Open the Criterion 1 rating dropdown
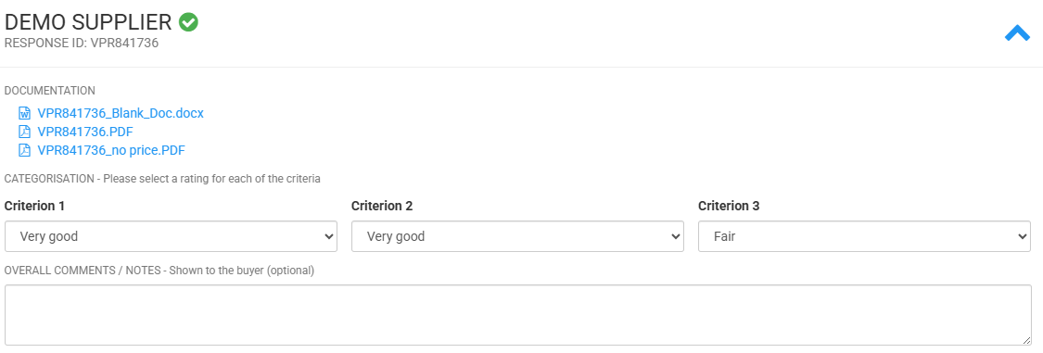Screen dimensions: 1043x353 point(171,236)
